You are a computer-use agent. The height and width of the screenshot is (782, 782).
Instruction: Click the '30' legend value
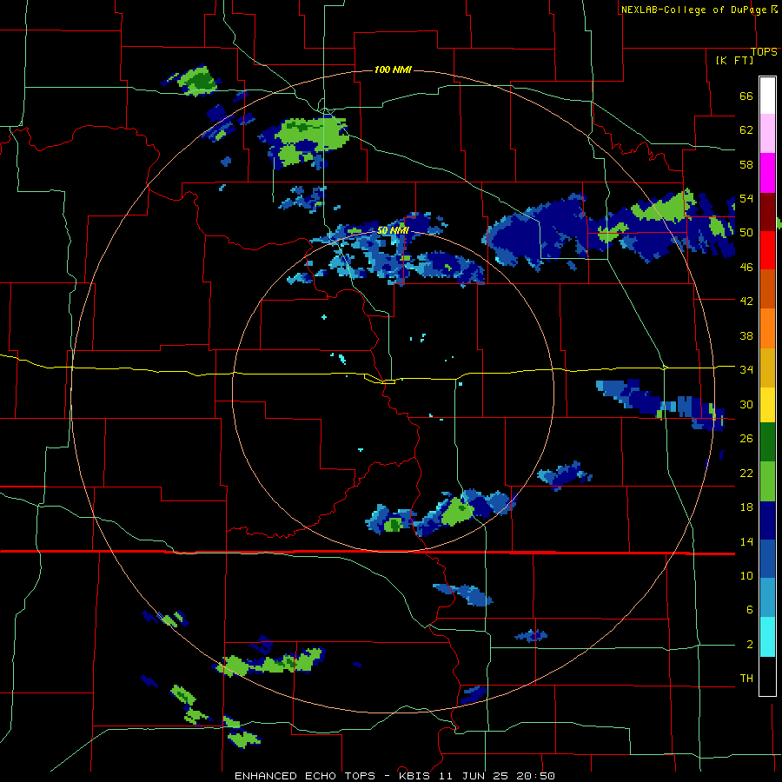746,404
